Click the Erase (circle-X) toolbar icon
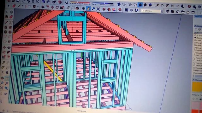 coord(38,1)
